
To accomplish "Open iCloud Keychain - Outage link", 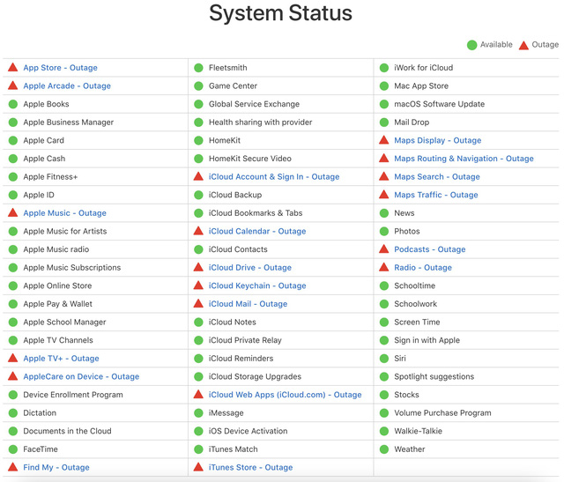I will tap(257, 285).
